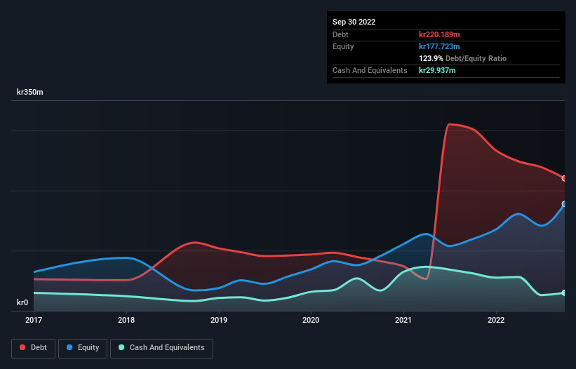Click the kr29.937m cash value

tap(437, 70)
